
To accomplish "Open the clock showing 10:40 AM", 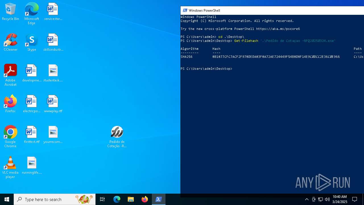I will [340, 199].
